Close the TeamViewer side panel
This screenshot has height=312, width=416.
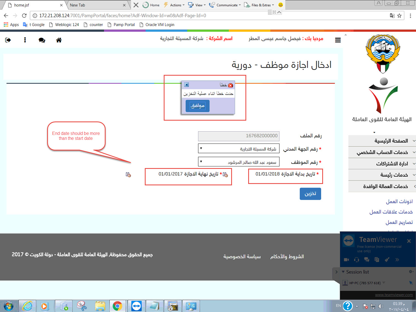click(409, 241)
